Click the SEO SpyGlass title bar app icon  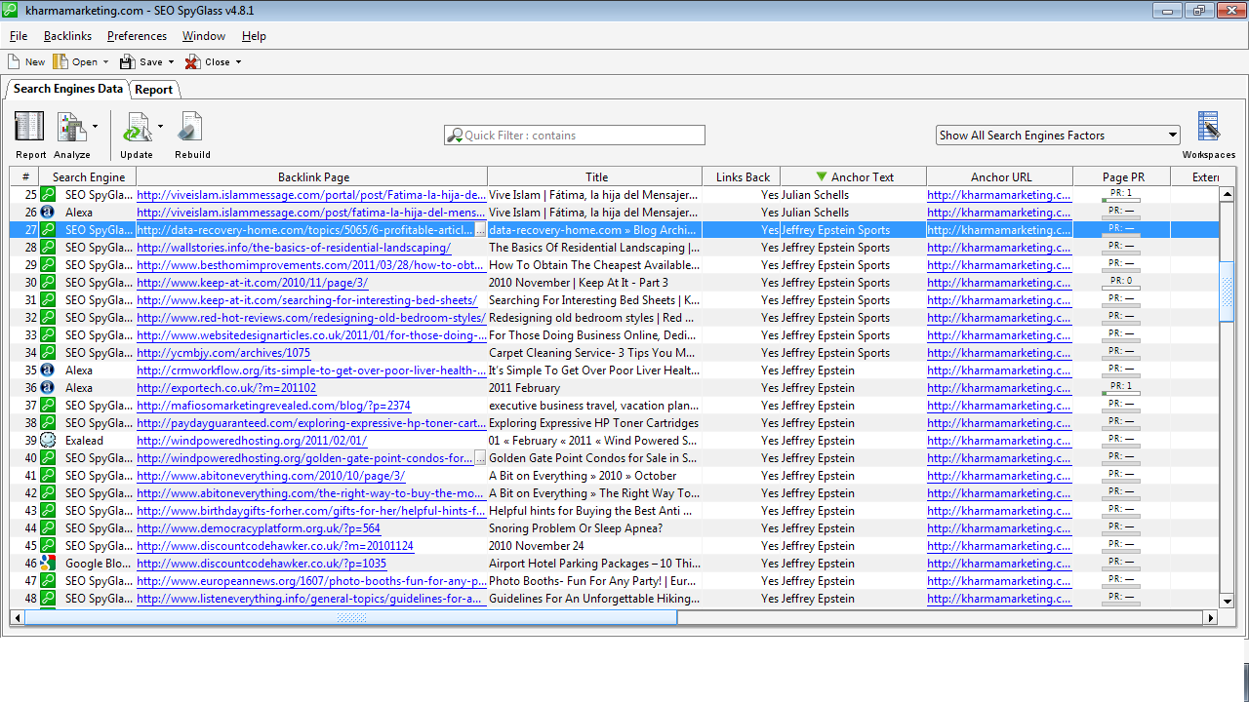pyautogui.click(x=10, y=10)
